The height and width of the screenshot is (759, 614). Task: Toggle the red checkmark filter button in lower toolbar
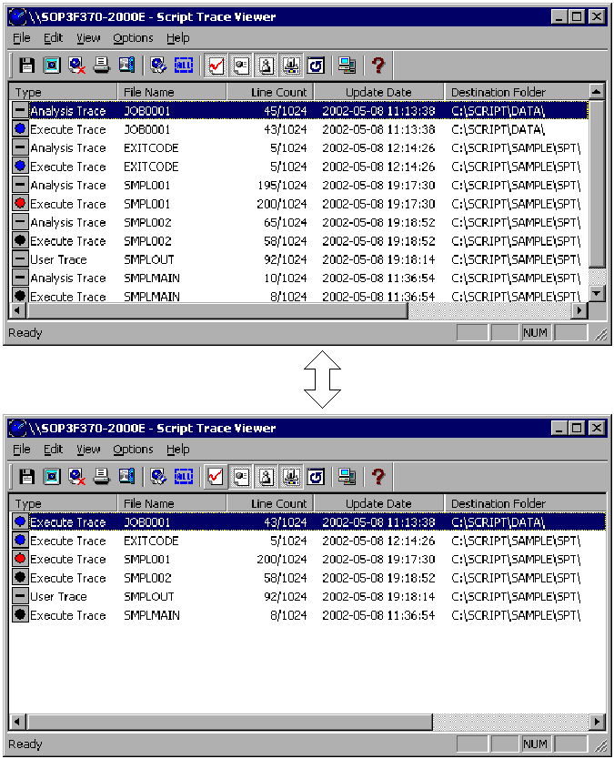click(216, 477)
